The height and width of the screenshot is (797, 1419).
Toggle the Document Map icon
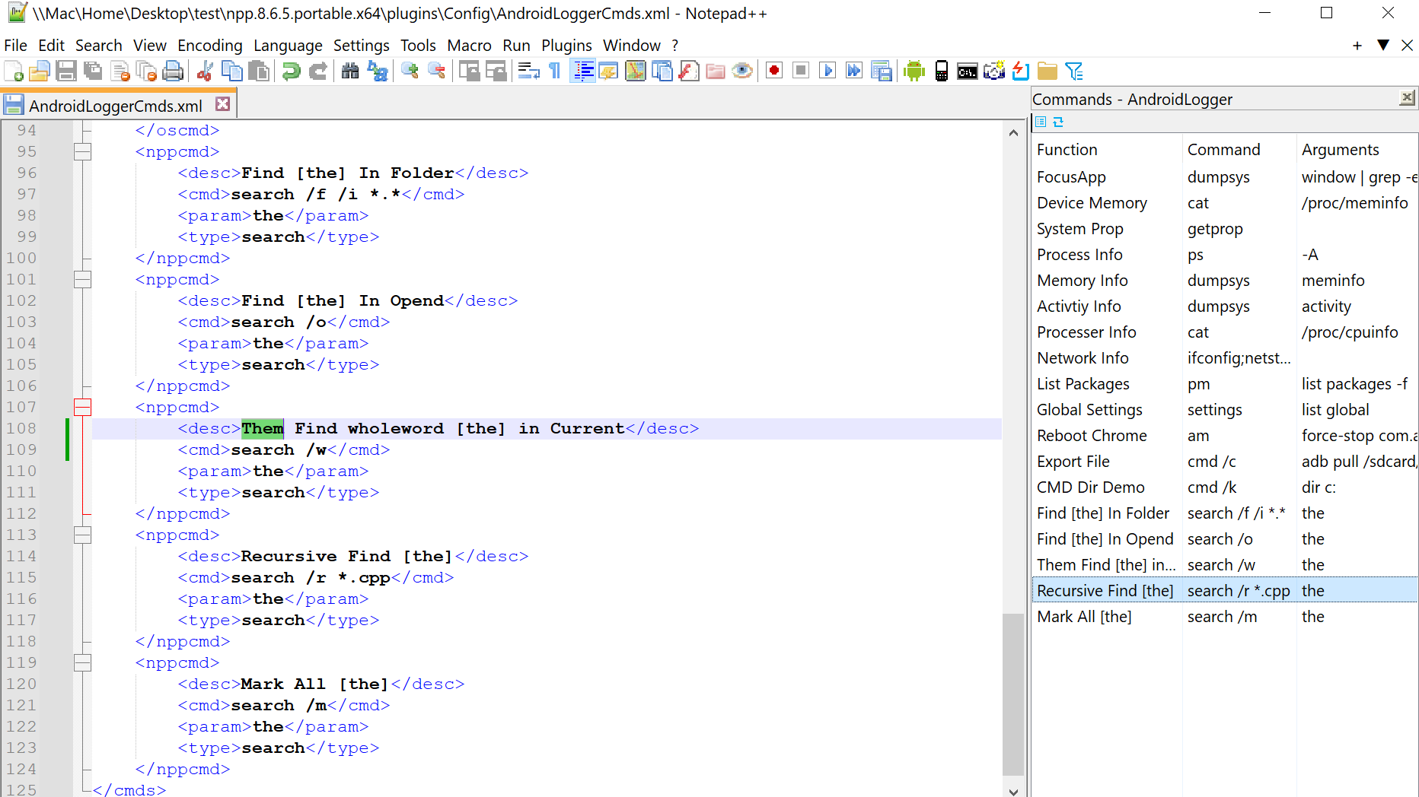635,71
